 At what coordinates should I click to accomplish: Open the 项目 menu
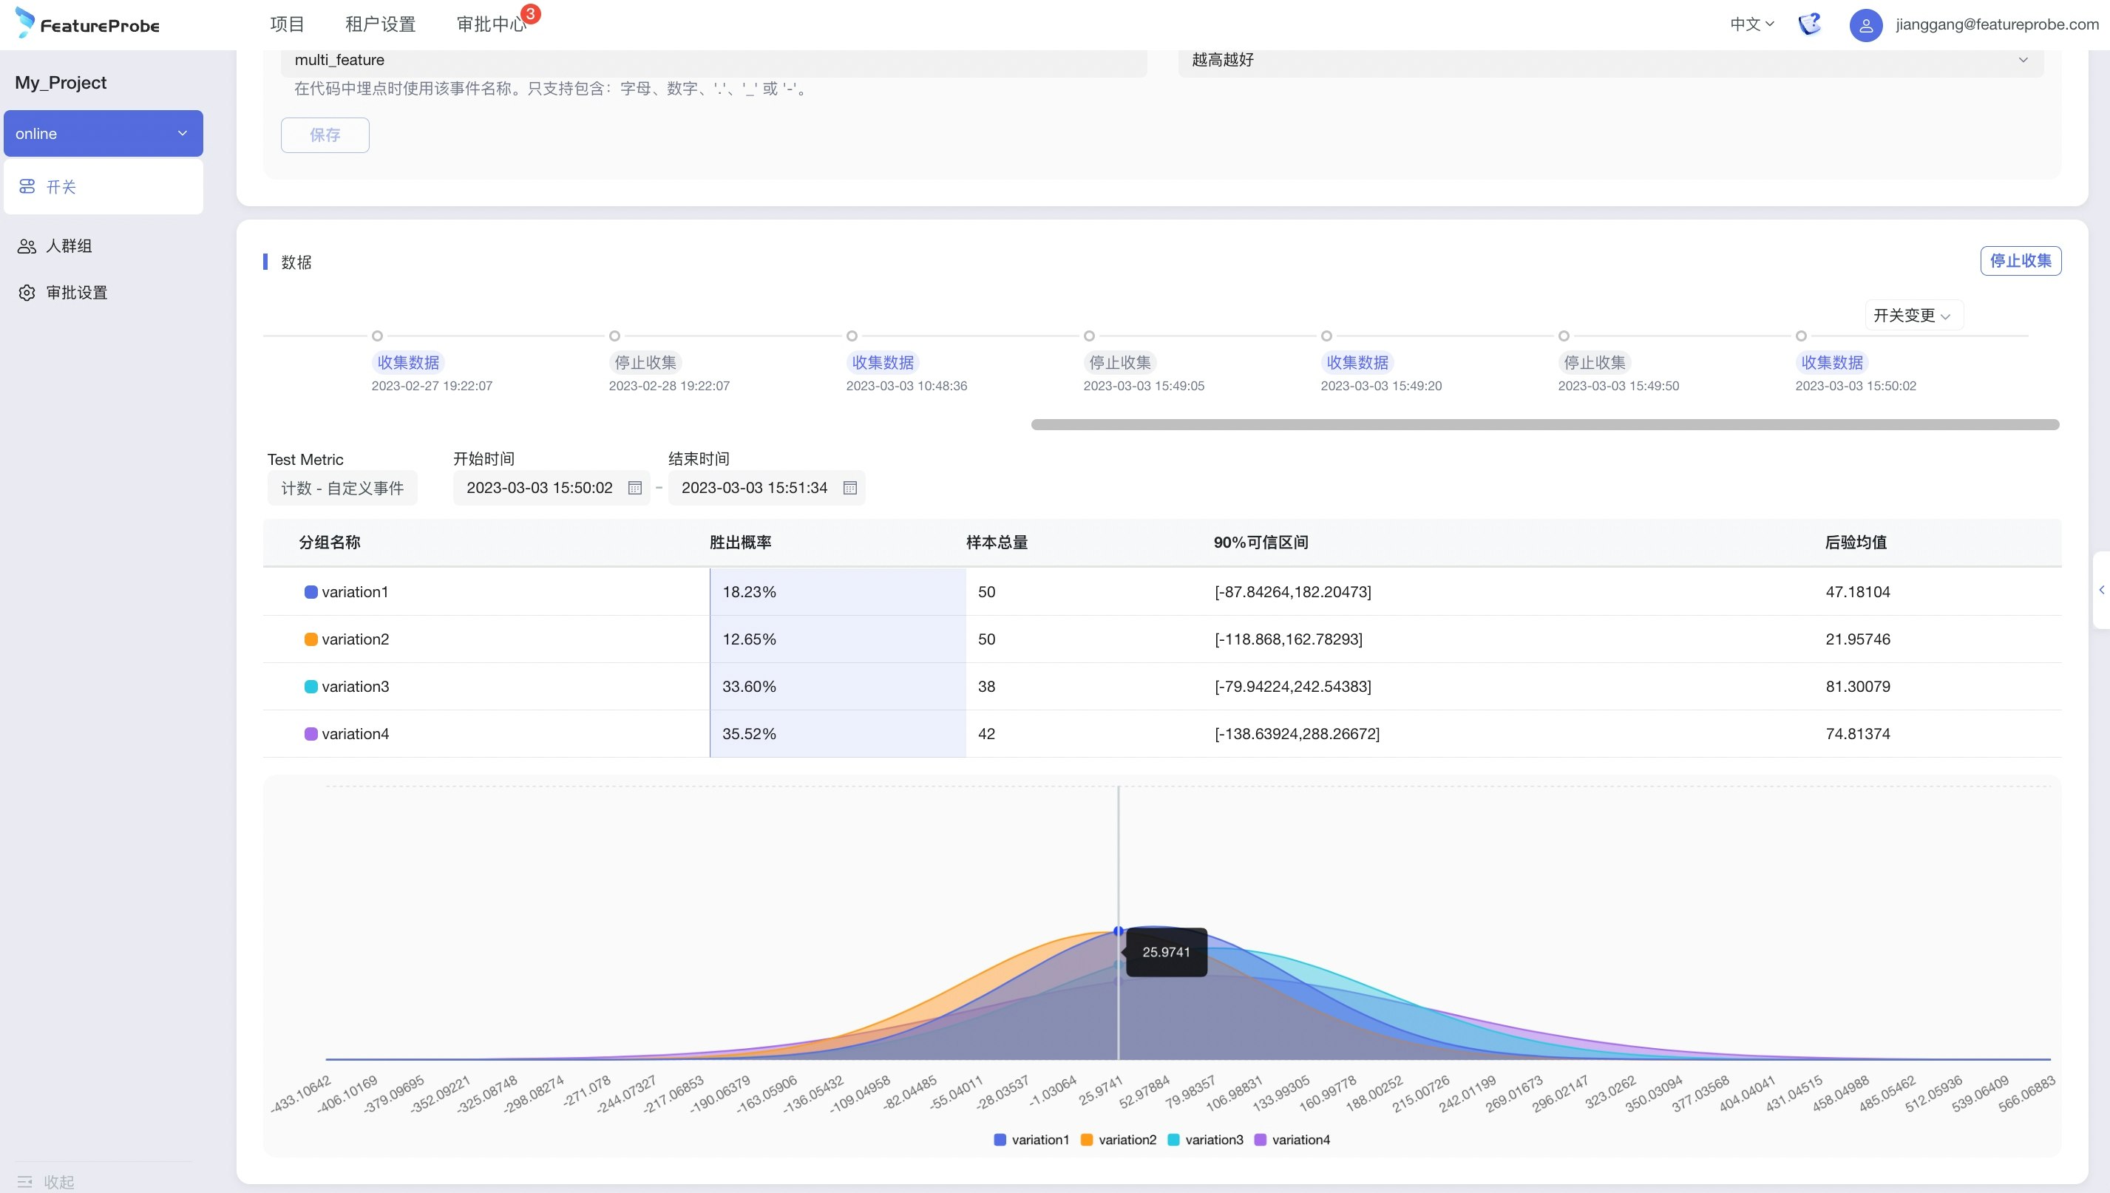[x=287, y=24]
